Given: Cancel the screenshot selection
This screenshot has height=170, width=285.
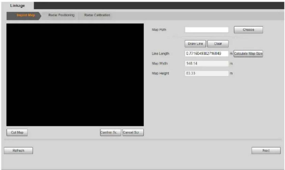Looking at the screenshot, I should coord(133,133).
